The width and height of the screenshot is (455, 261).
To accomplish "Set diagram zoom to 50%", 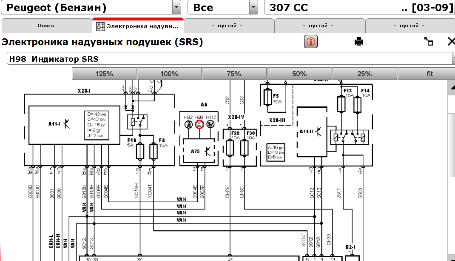I will coord(299,74).
